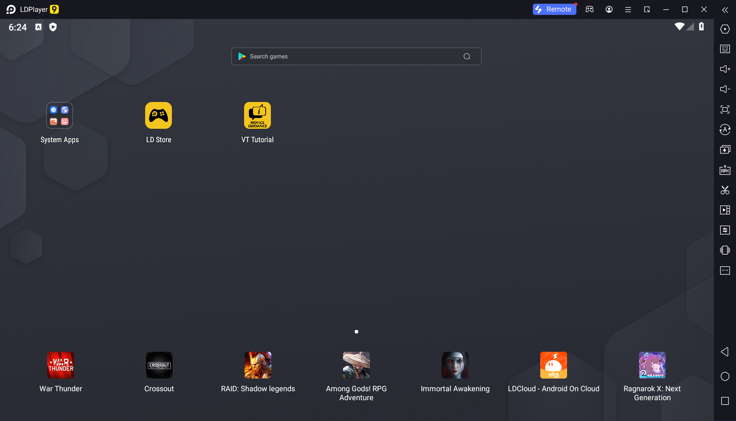Image resolution: width=736 pixels, height=421 pixels.
Task: Open the APK installer in the sidebar
Action: [x=725, y=170]
